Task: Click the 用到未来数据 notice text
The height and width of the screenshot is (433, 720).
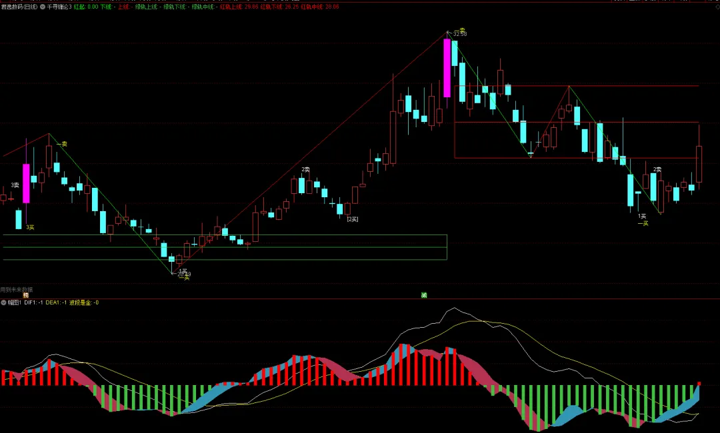Action: (x=17, y=290)
